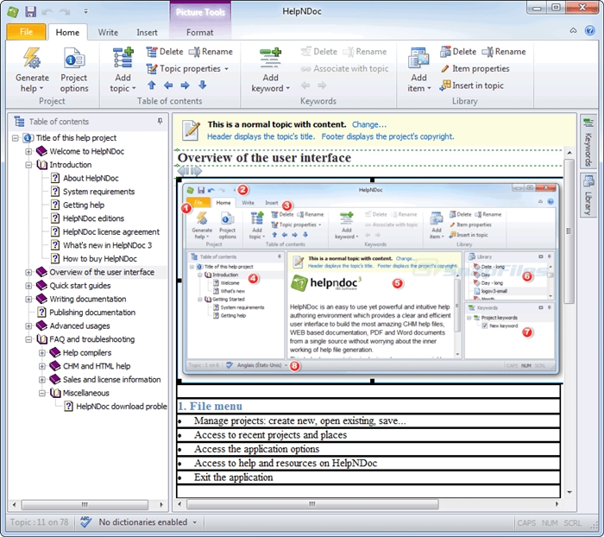This screenshot has height=537, width=604.
Task: Click 'Footer displays the project's copyright' link
Action: (388, 136)
